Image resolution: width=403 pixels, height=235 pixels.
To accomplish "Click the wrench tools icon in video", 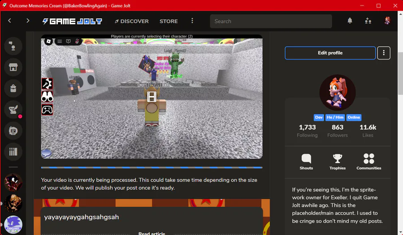I will pyautogui.click(x=47, y=84).
